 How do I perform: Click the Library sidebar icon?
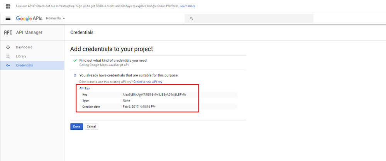pos(8,56)
